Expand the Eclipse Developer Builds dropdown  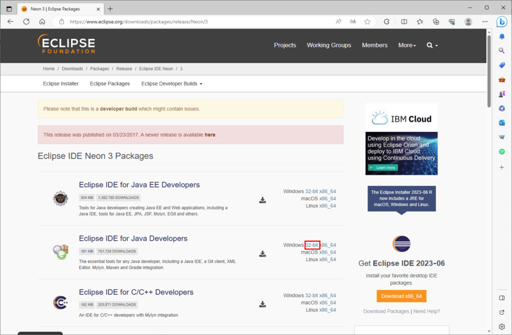tap(171, 83)
